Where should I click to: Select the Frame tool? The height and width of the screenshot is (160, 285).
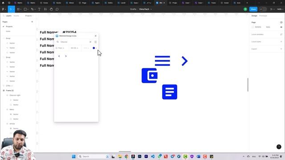pos(18,9)
